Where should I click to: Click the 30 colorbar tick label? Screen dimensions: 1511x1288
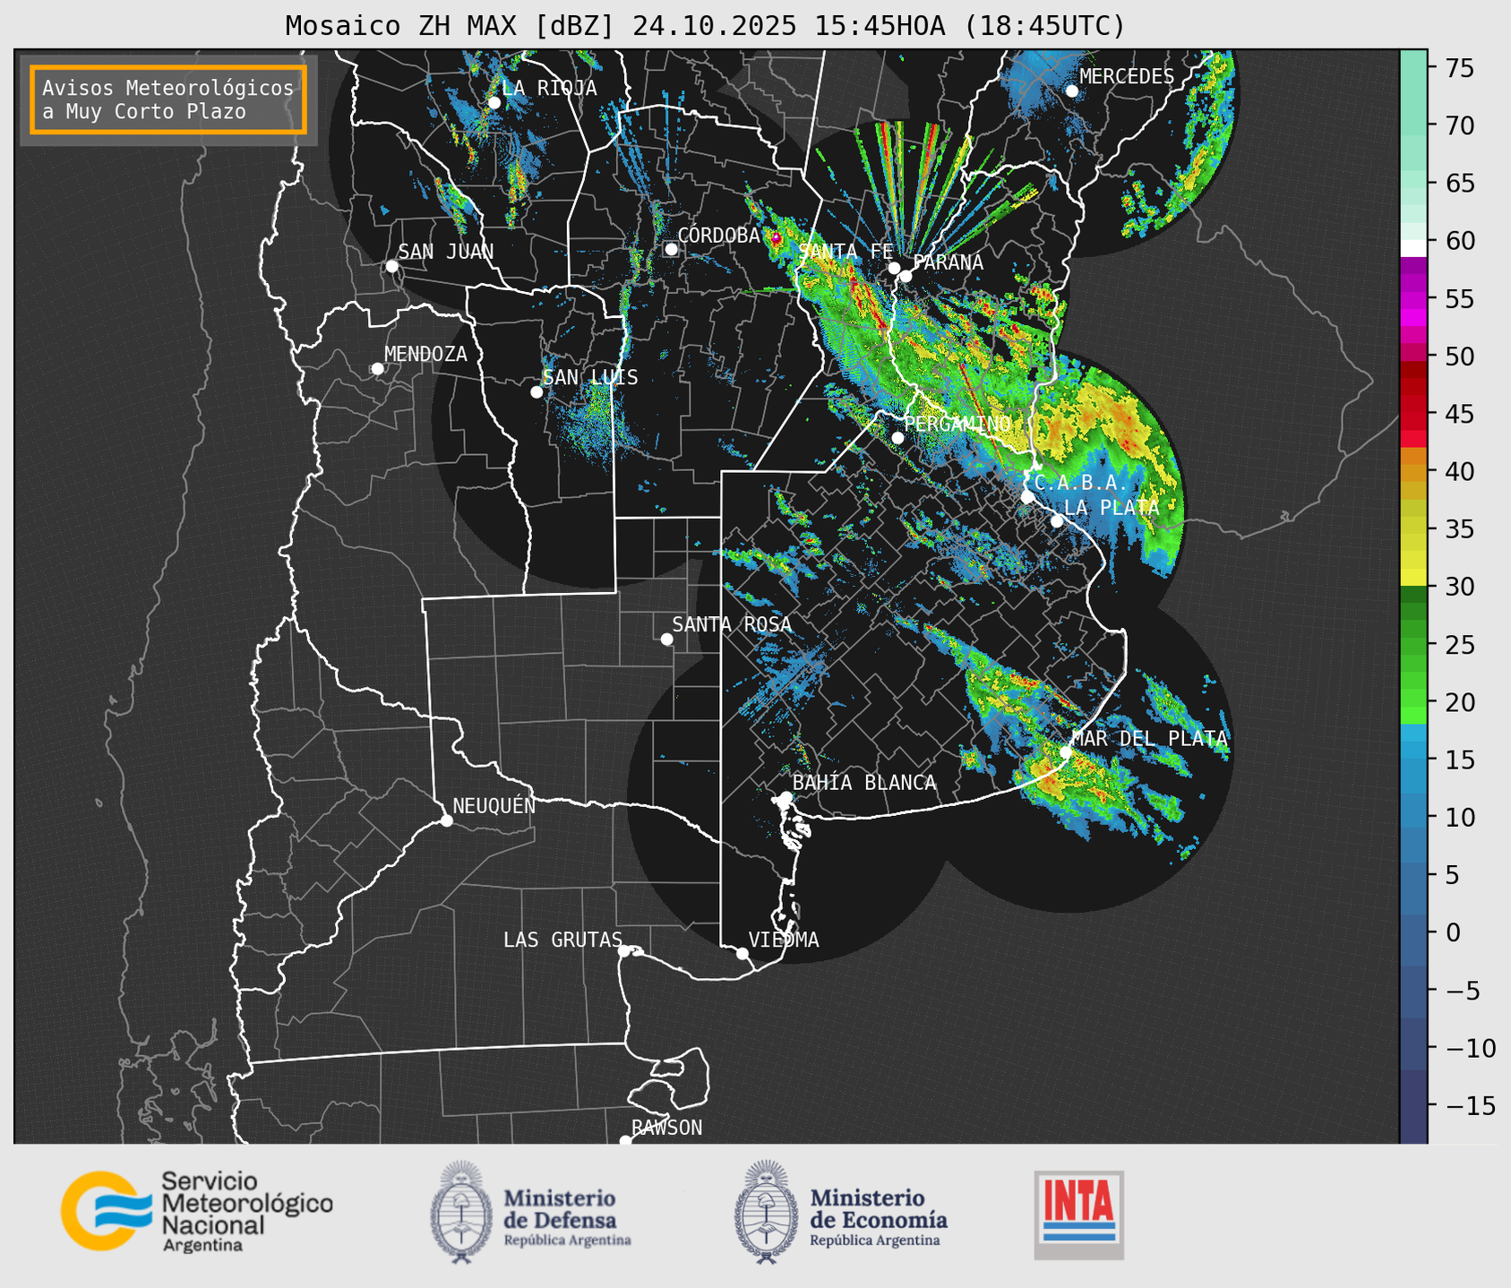[x=1459, y=587]
